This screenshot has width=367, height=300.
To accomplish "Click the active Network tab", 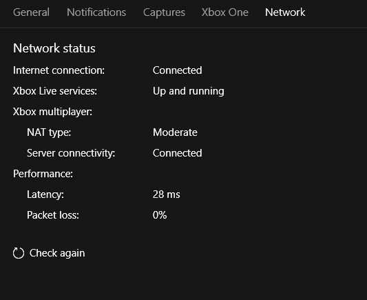I will (x=285, y=12).
